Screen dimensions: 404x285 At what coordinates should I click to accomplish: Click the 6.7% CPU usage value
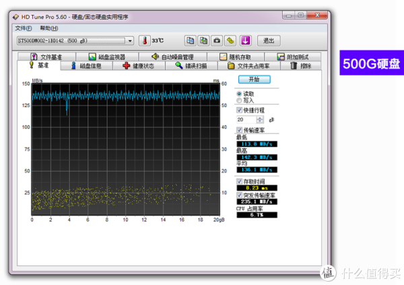coord(257,215)
